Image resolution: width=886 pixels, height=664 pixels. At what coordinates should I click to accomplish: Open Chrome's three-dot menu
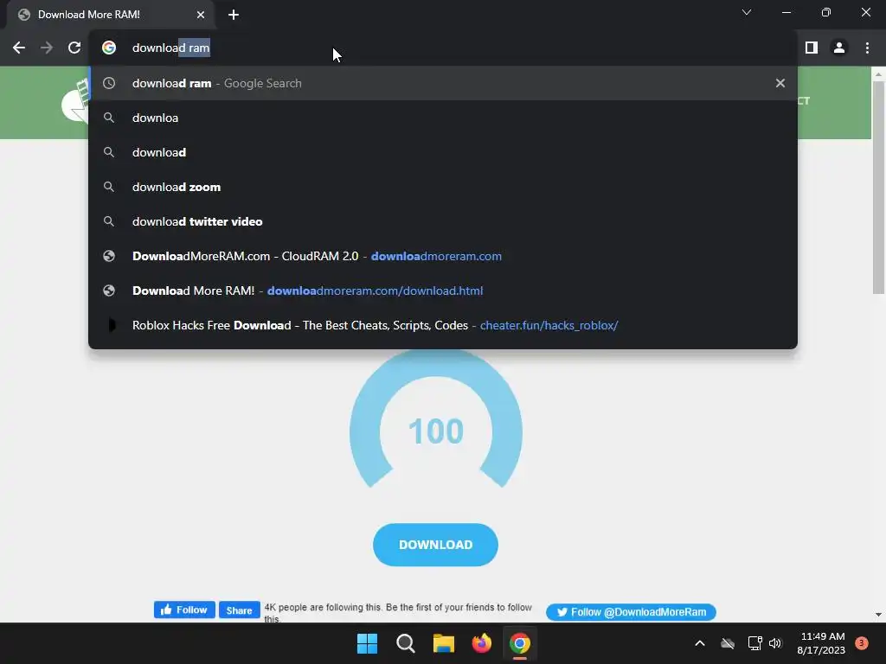click(x=867, y=48)
